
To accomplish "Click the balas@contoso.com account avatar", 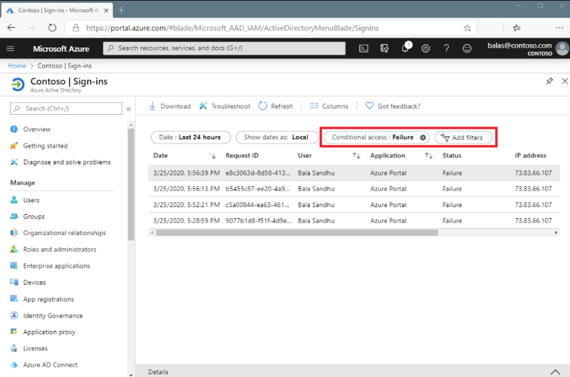I will 562,48.
